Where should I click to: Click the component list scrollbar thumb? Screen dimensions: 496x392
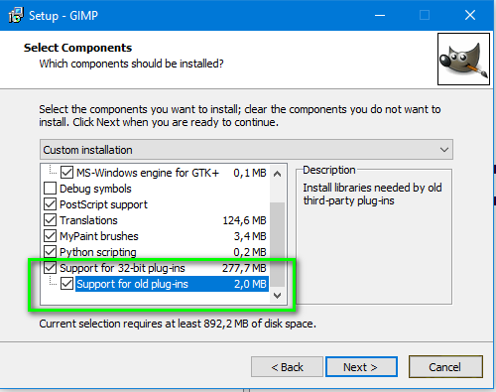point(278,244)
